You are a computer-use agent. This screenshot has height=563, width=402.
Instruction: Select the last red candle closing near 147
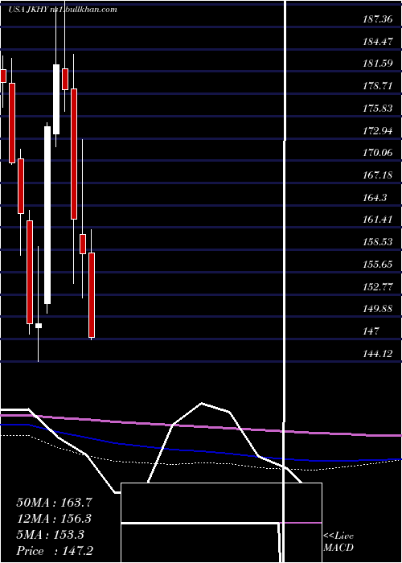pos(92,295)
